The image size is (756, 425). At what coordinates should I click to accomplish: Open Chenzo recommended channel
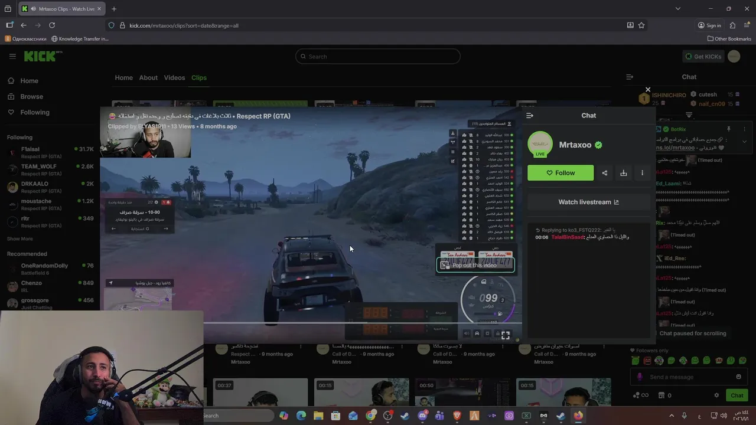coord(50,286)
